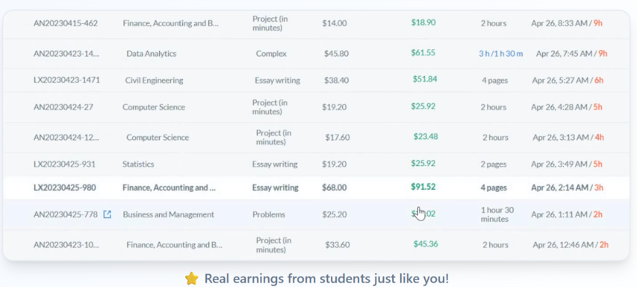This screenshot has width=637, height=287.
Task: Click the $45.36 earnings value
Action: pos(426,244)
